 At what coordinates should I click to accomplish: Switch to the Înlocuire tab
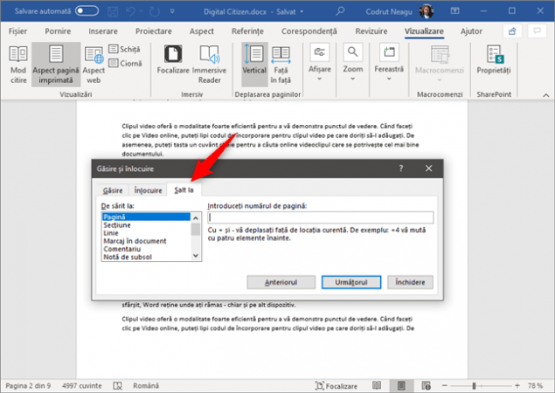tap(147, 190)
